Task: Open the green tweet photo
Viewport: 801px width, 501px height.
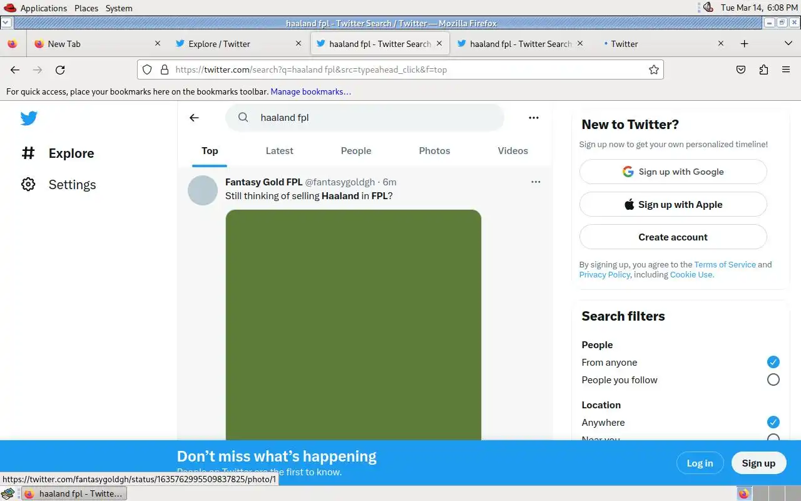Action: pos(354,324)
